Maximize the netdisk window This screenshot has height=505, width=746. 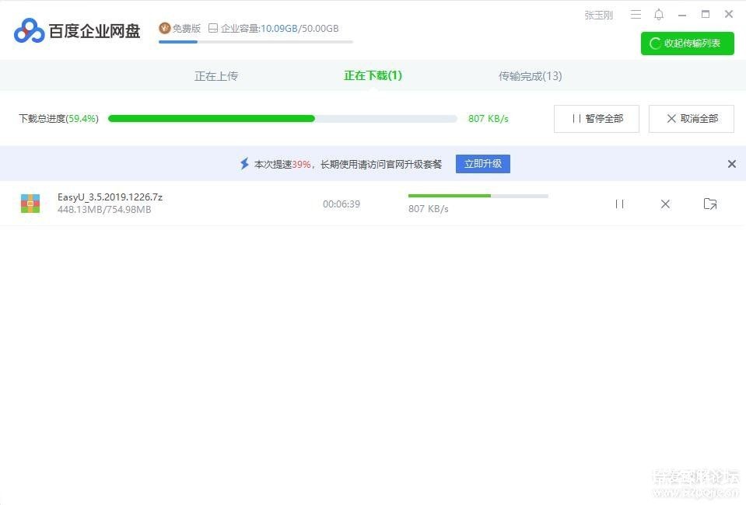point(706,14)
